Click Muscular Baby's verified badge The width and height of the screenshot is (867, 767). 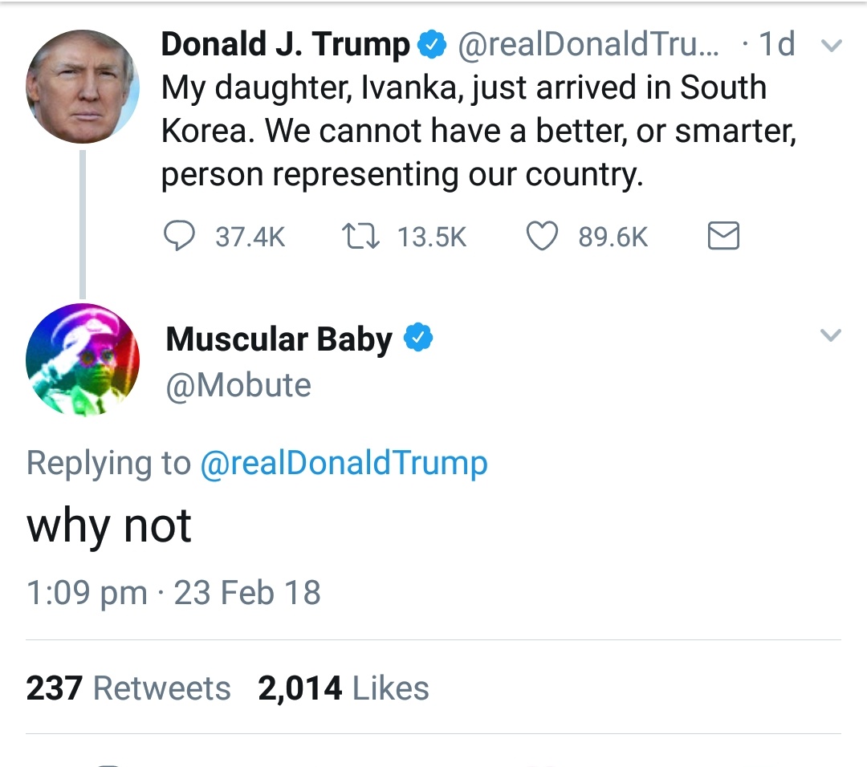coord(417,339)
